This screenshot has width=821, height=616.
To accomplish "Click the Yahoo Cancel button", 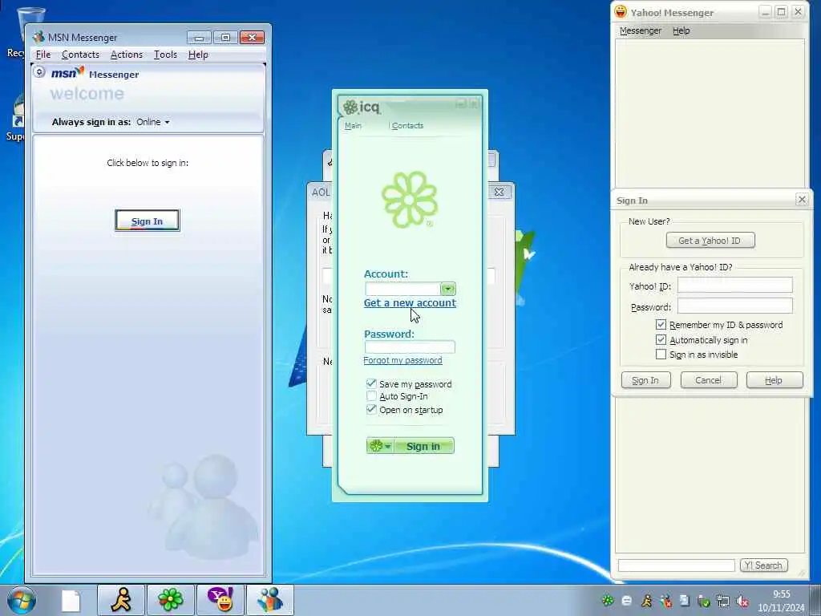I will pos(709,380).
